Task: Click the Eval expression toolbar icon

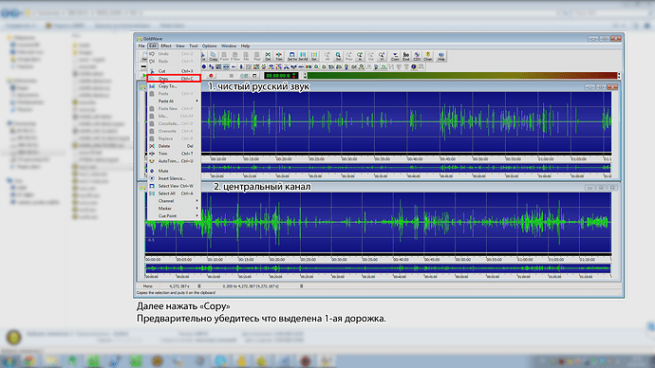Action: tap(406, 56)
